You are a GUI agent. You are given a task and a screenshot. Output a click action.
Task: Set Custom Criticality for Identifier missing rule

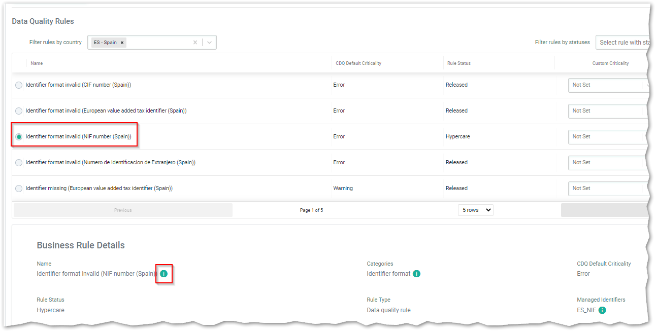pos(607,189)
